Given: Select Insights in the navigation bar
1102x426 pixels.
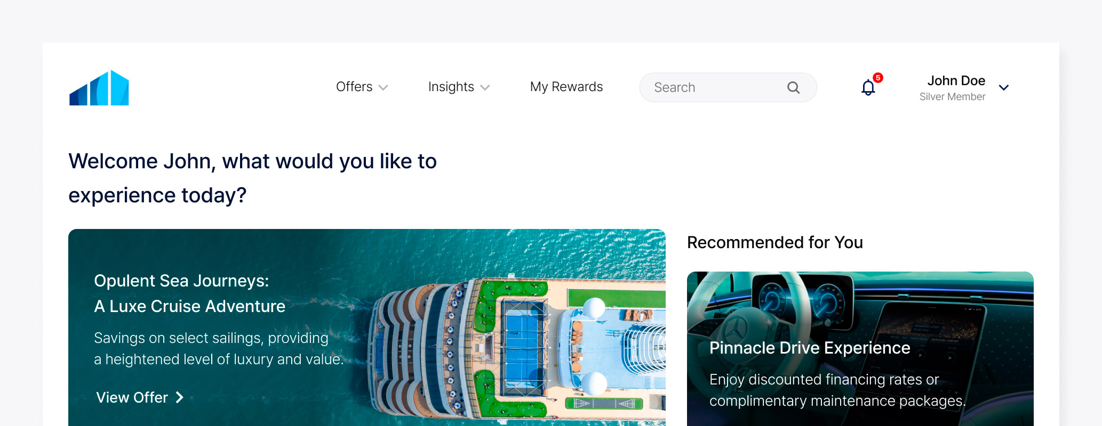Looking at the screenshot, I should [x=451, y=87].
